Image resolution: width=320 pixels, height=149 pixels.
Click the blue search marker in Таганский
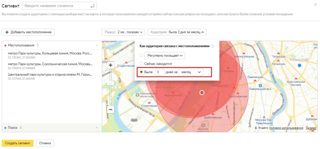(x=299, y=65)
